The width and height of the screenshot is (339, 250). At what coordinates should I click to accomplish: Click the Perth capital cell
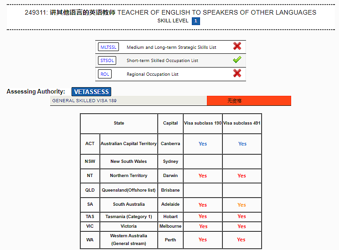click(x=170, y=240)
